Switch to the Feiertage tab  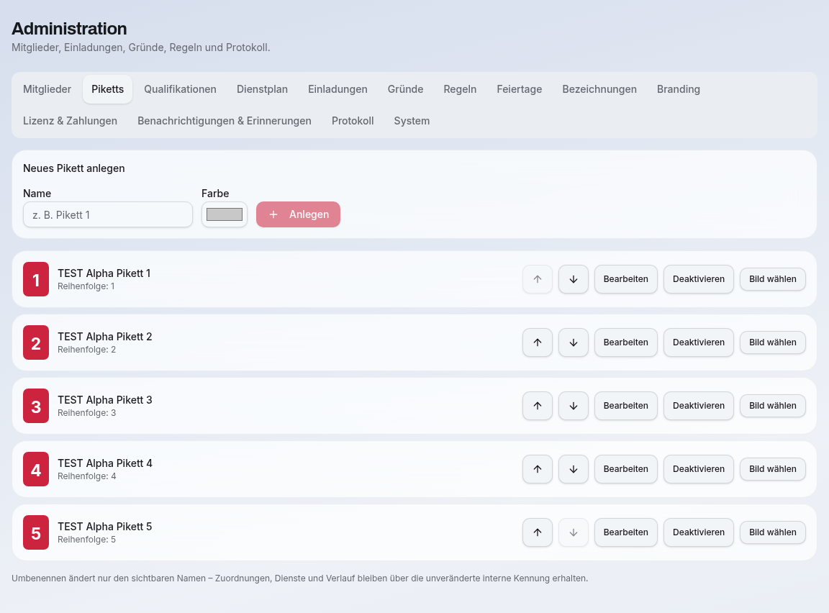[x=519, y=89]
